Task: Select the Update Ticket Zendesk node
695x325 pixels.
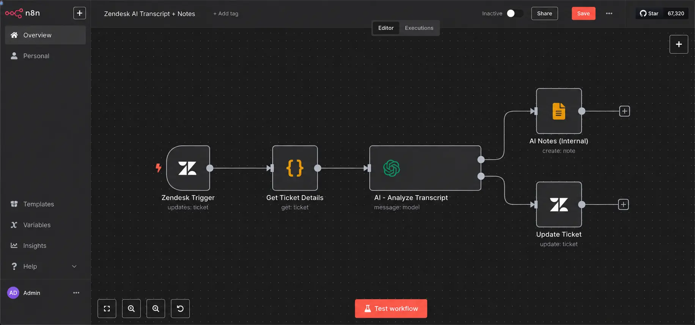Action: point(559,205)
